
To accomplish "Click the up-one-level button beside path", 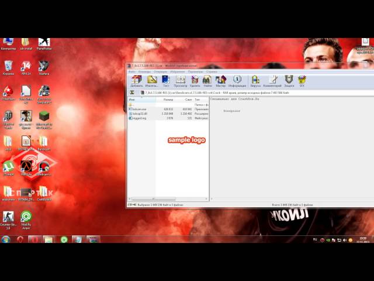I will 132,92.
